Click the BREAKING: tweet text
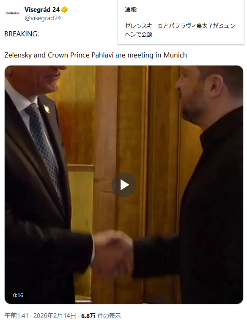 coord(22,34)
